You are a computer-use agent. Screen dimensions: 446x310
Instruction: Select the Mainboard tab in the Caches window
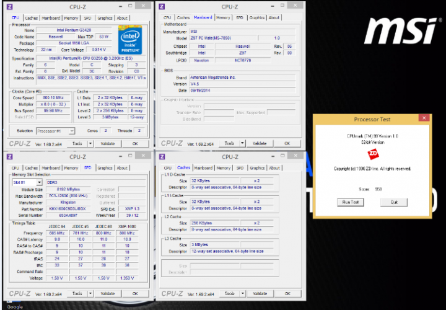tap(203, 168)
